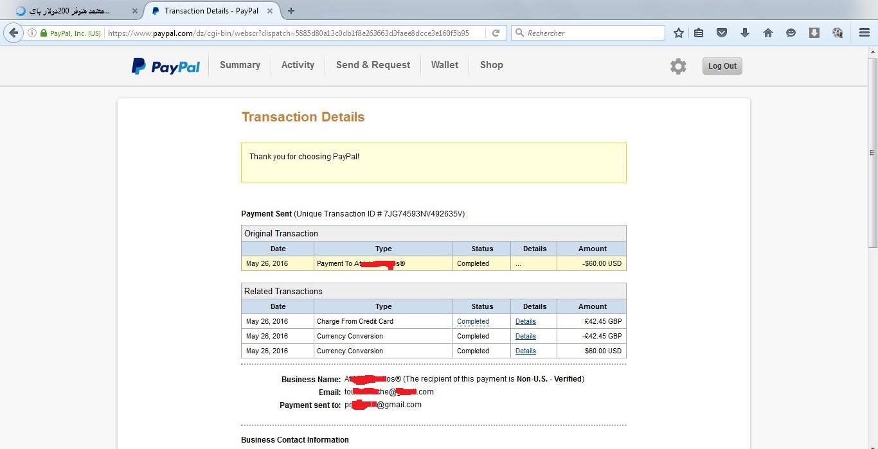878x449 pixels.
Task: Open a new browser tab
Action: 291,11
